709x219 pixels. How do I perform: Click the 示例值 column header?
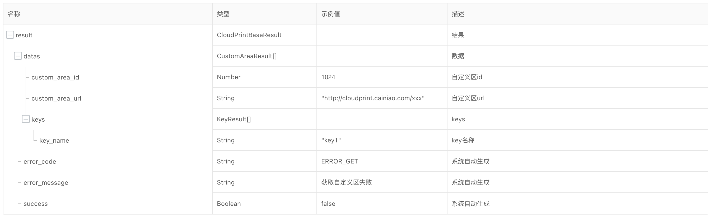coord(331,14)
